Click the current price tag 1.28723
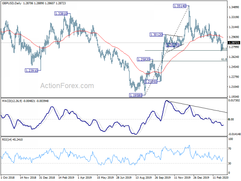The width and height of the screenshot is (241, 181). pos(234,43)
